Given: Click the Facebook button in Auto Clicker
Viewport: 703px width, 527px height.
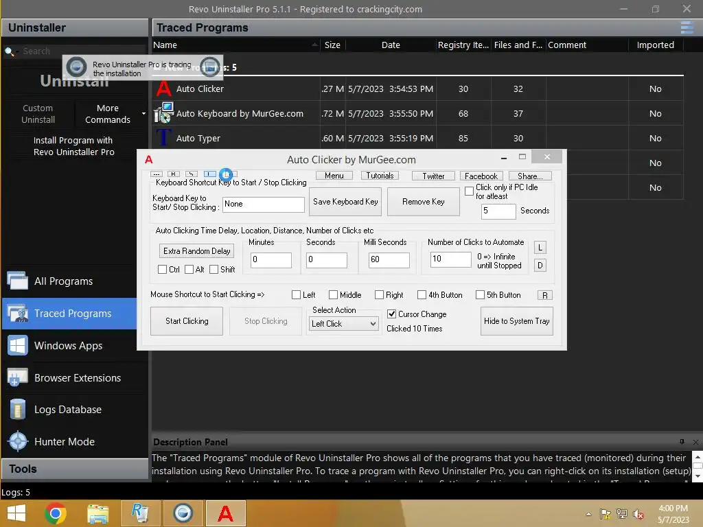Looking at the screenshot, I should coord(481,176).
